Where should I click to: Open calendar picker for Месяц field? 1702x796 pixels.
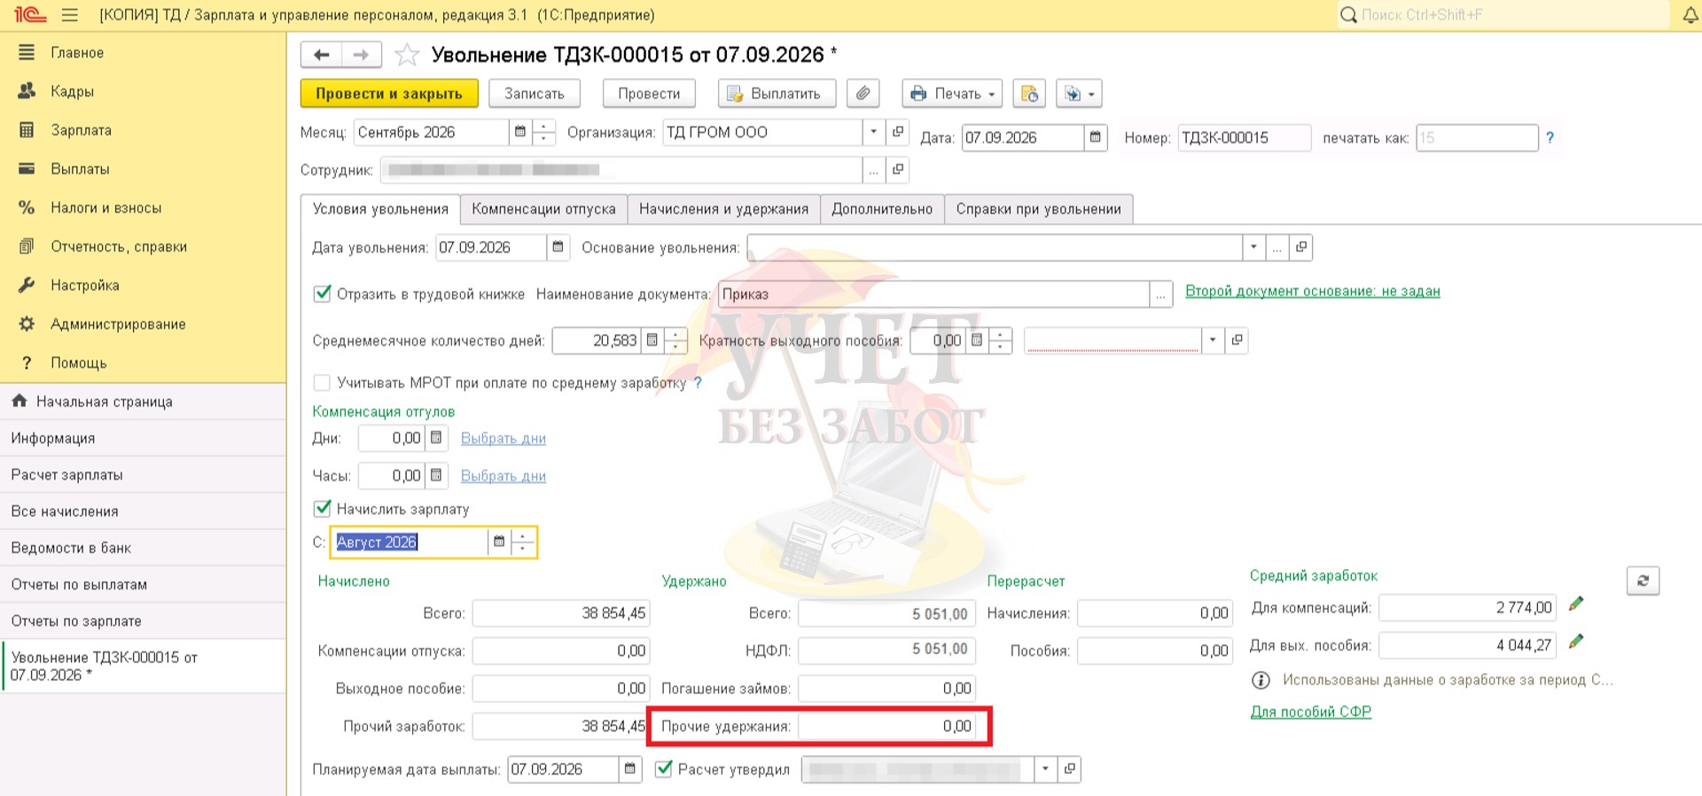(x=520, y=132)
